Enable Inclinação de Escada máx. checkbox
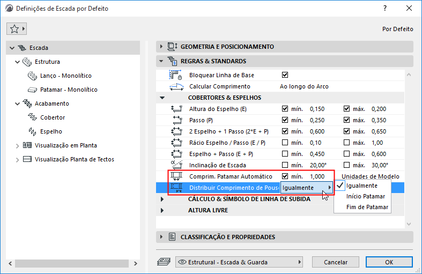The image size is (422, 274). [346, 165]
